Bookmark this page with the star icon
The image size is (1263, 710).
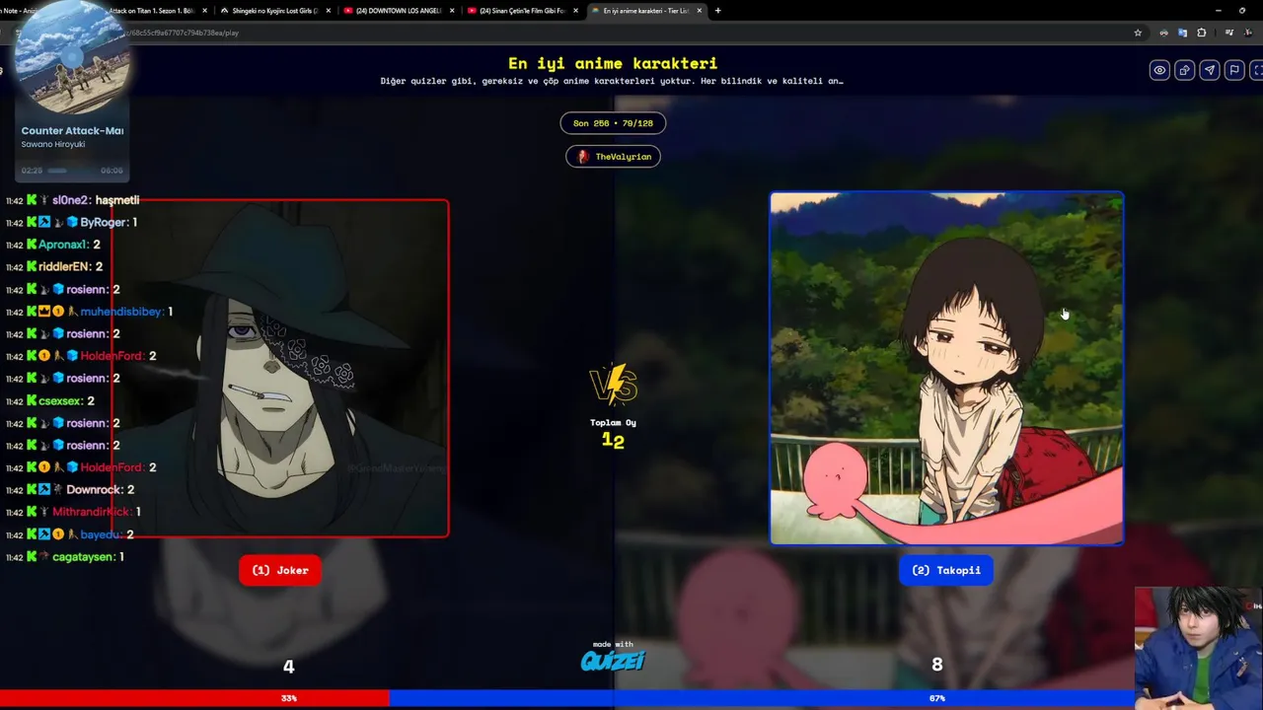point(1138,33)
